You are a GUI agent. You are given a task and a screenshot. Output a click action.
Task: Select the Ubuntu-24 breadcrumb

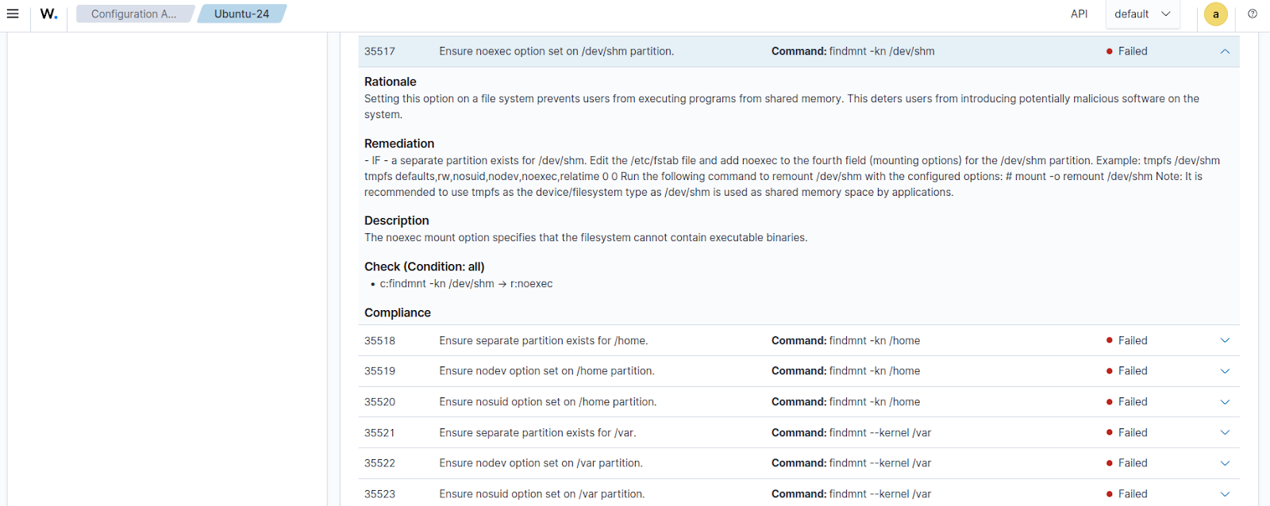pyautogui.click(x=242, y=13)
